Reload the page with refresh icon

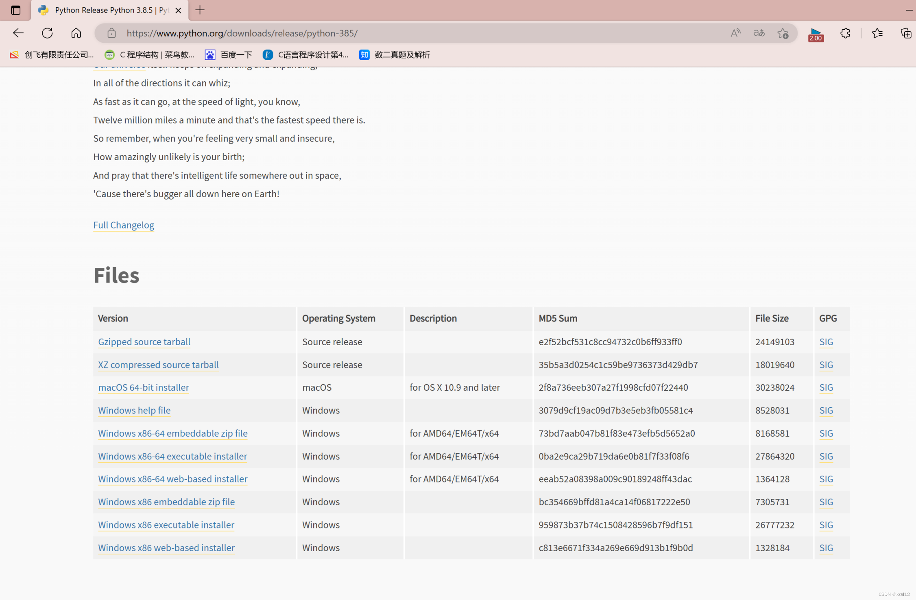coord(47,33)
